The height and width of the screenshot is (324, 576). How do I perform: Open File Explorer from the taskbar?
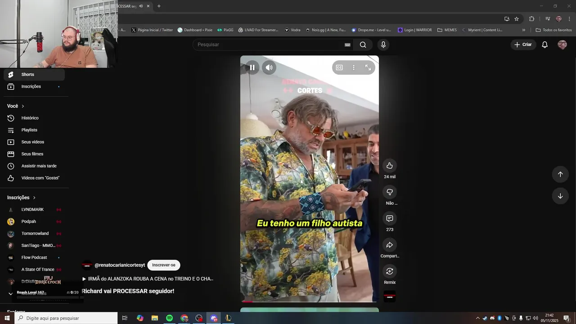coord(154,318)
